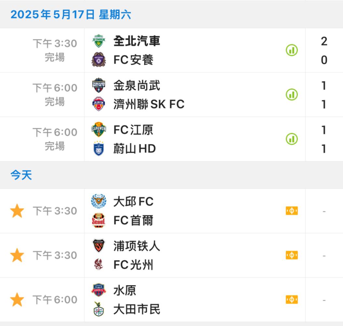
Task: Open stats icon for FC江原 vs 蔚山HD
Action: click(292, 139)
